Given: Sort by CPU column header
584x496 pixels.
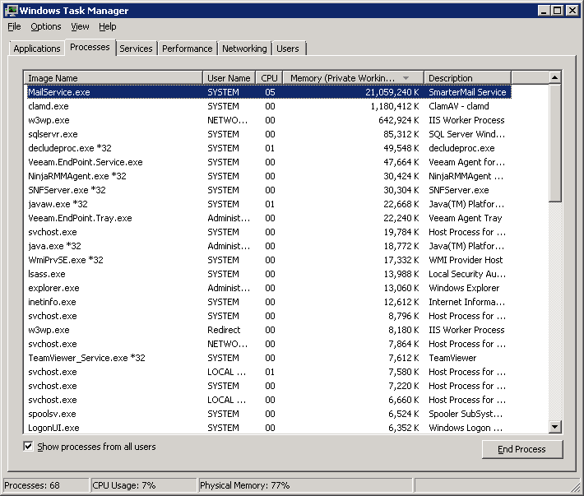Looking at the screenshot, I should (x=269, y=77).
